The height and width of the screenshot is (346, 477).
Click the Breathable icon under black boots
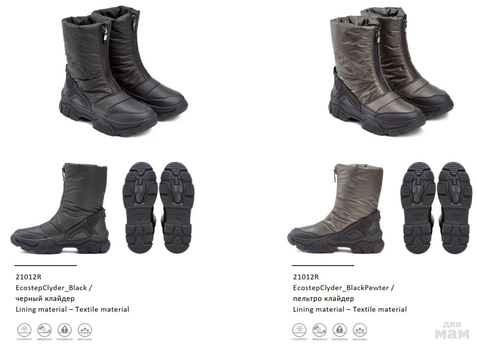(x=85, y=330)
